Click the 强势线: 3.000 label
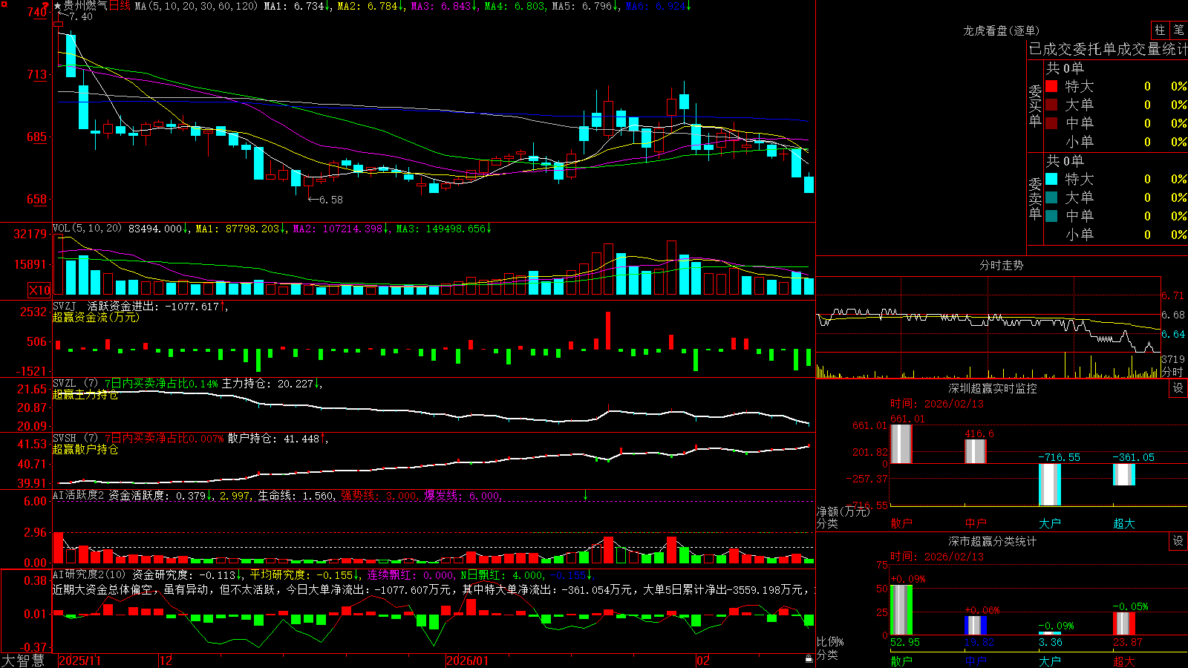Viewport: 1188px width, 668px height. point(379,495)
